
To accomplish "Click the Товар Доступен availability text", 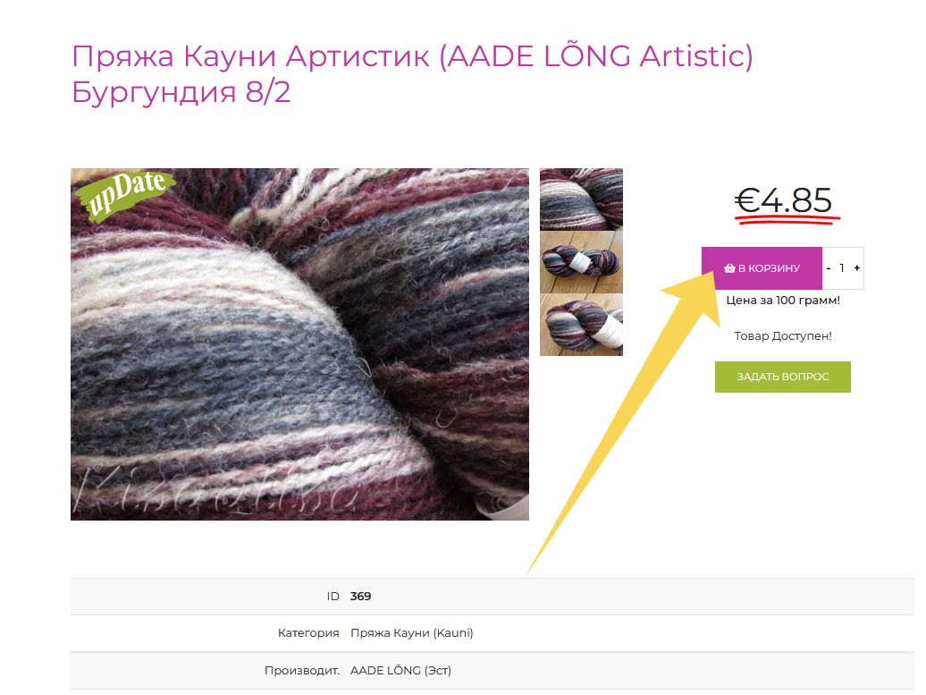I will pos(783,336).
